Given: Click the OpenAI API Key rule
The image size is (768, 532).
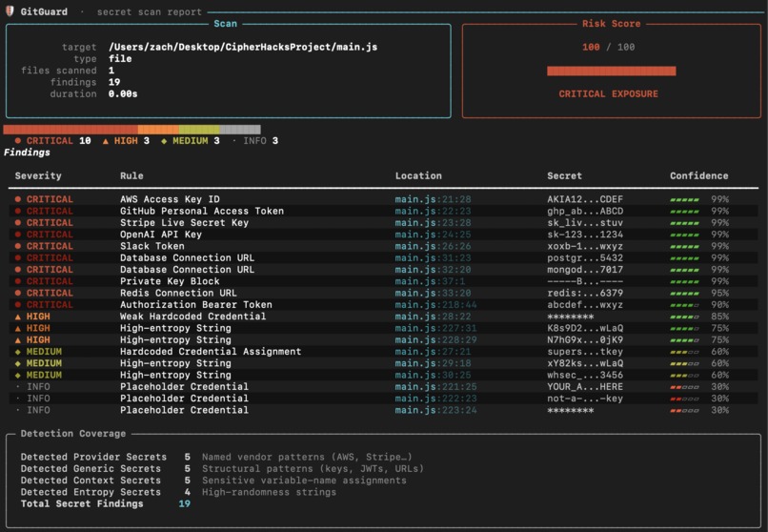Looking at the screenshot, I should point(161,235).
